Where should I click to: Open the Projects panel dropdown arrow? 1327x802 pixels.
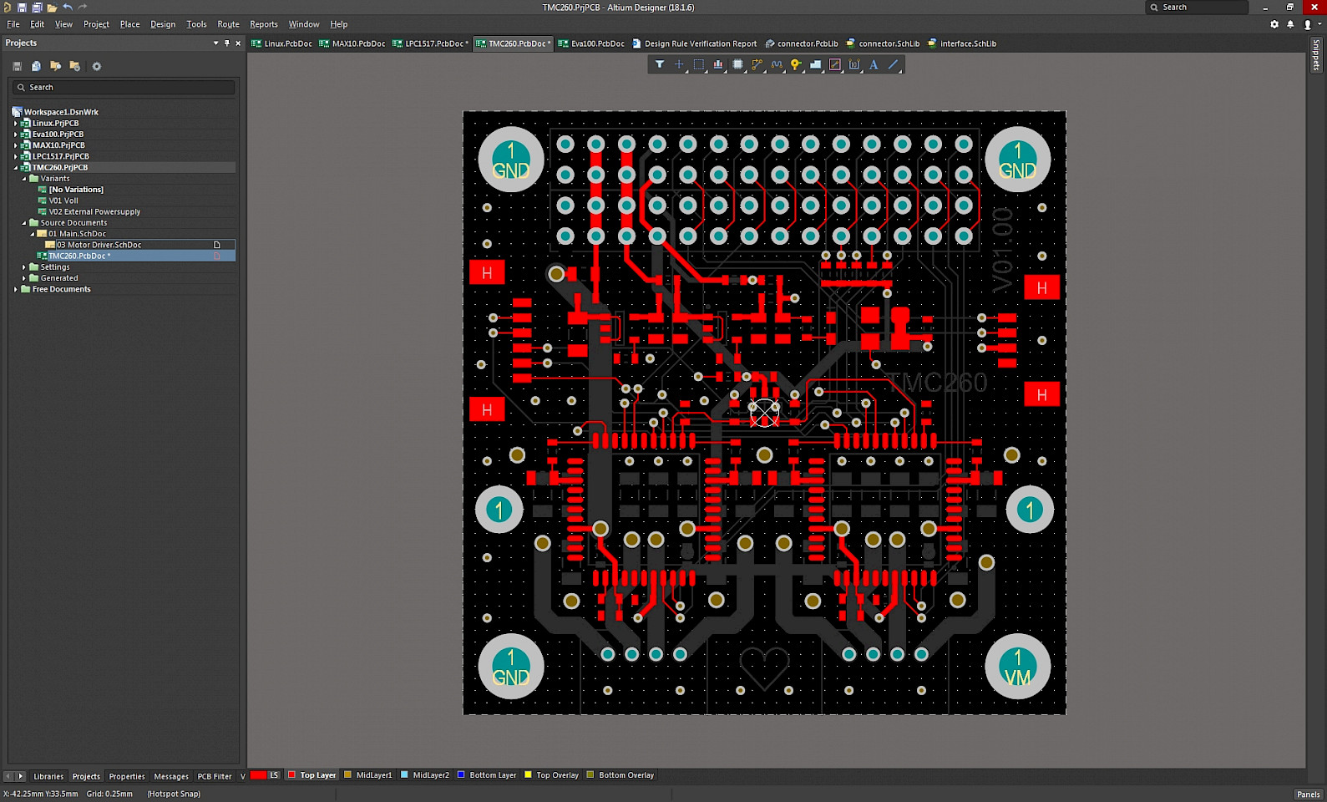coord(215,43)
